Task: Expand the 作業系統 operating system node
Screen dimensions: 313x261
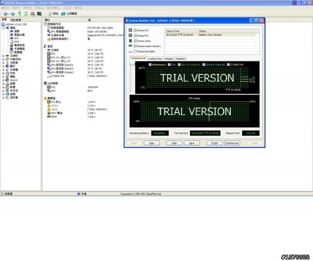Action: (x=3, y=59)
